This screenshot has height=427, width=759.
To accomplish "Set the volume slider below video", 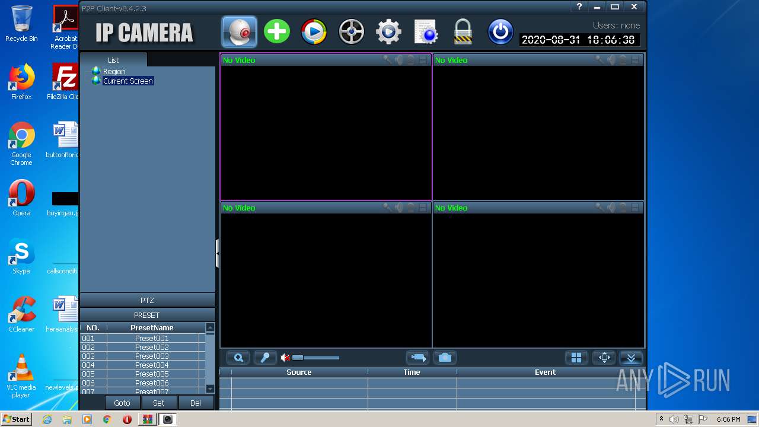I will 315,358.
